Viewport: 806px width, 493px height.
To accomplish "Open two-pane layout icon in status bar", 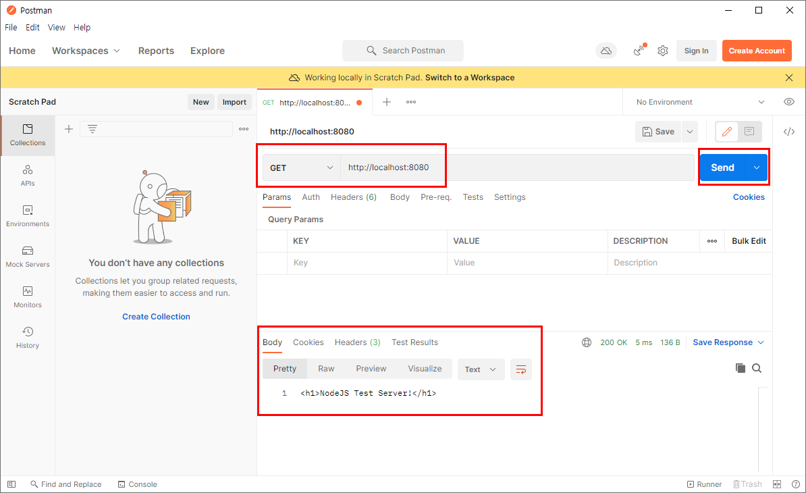I will point(777,484).
